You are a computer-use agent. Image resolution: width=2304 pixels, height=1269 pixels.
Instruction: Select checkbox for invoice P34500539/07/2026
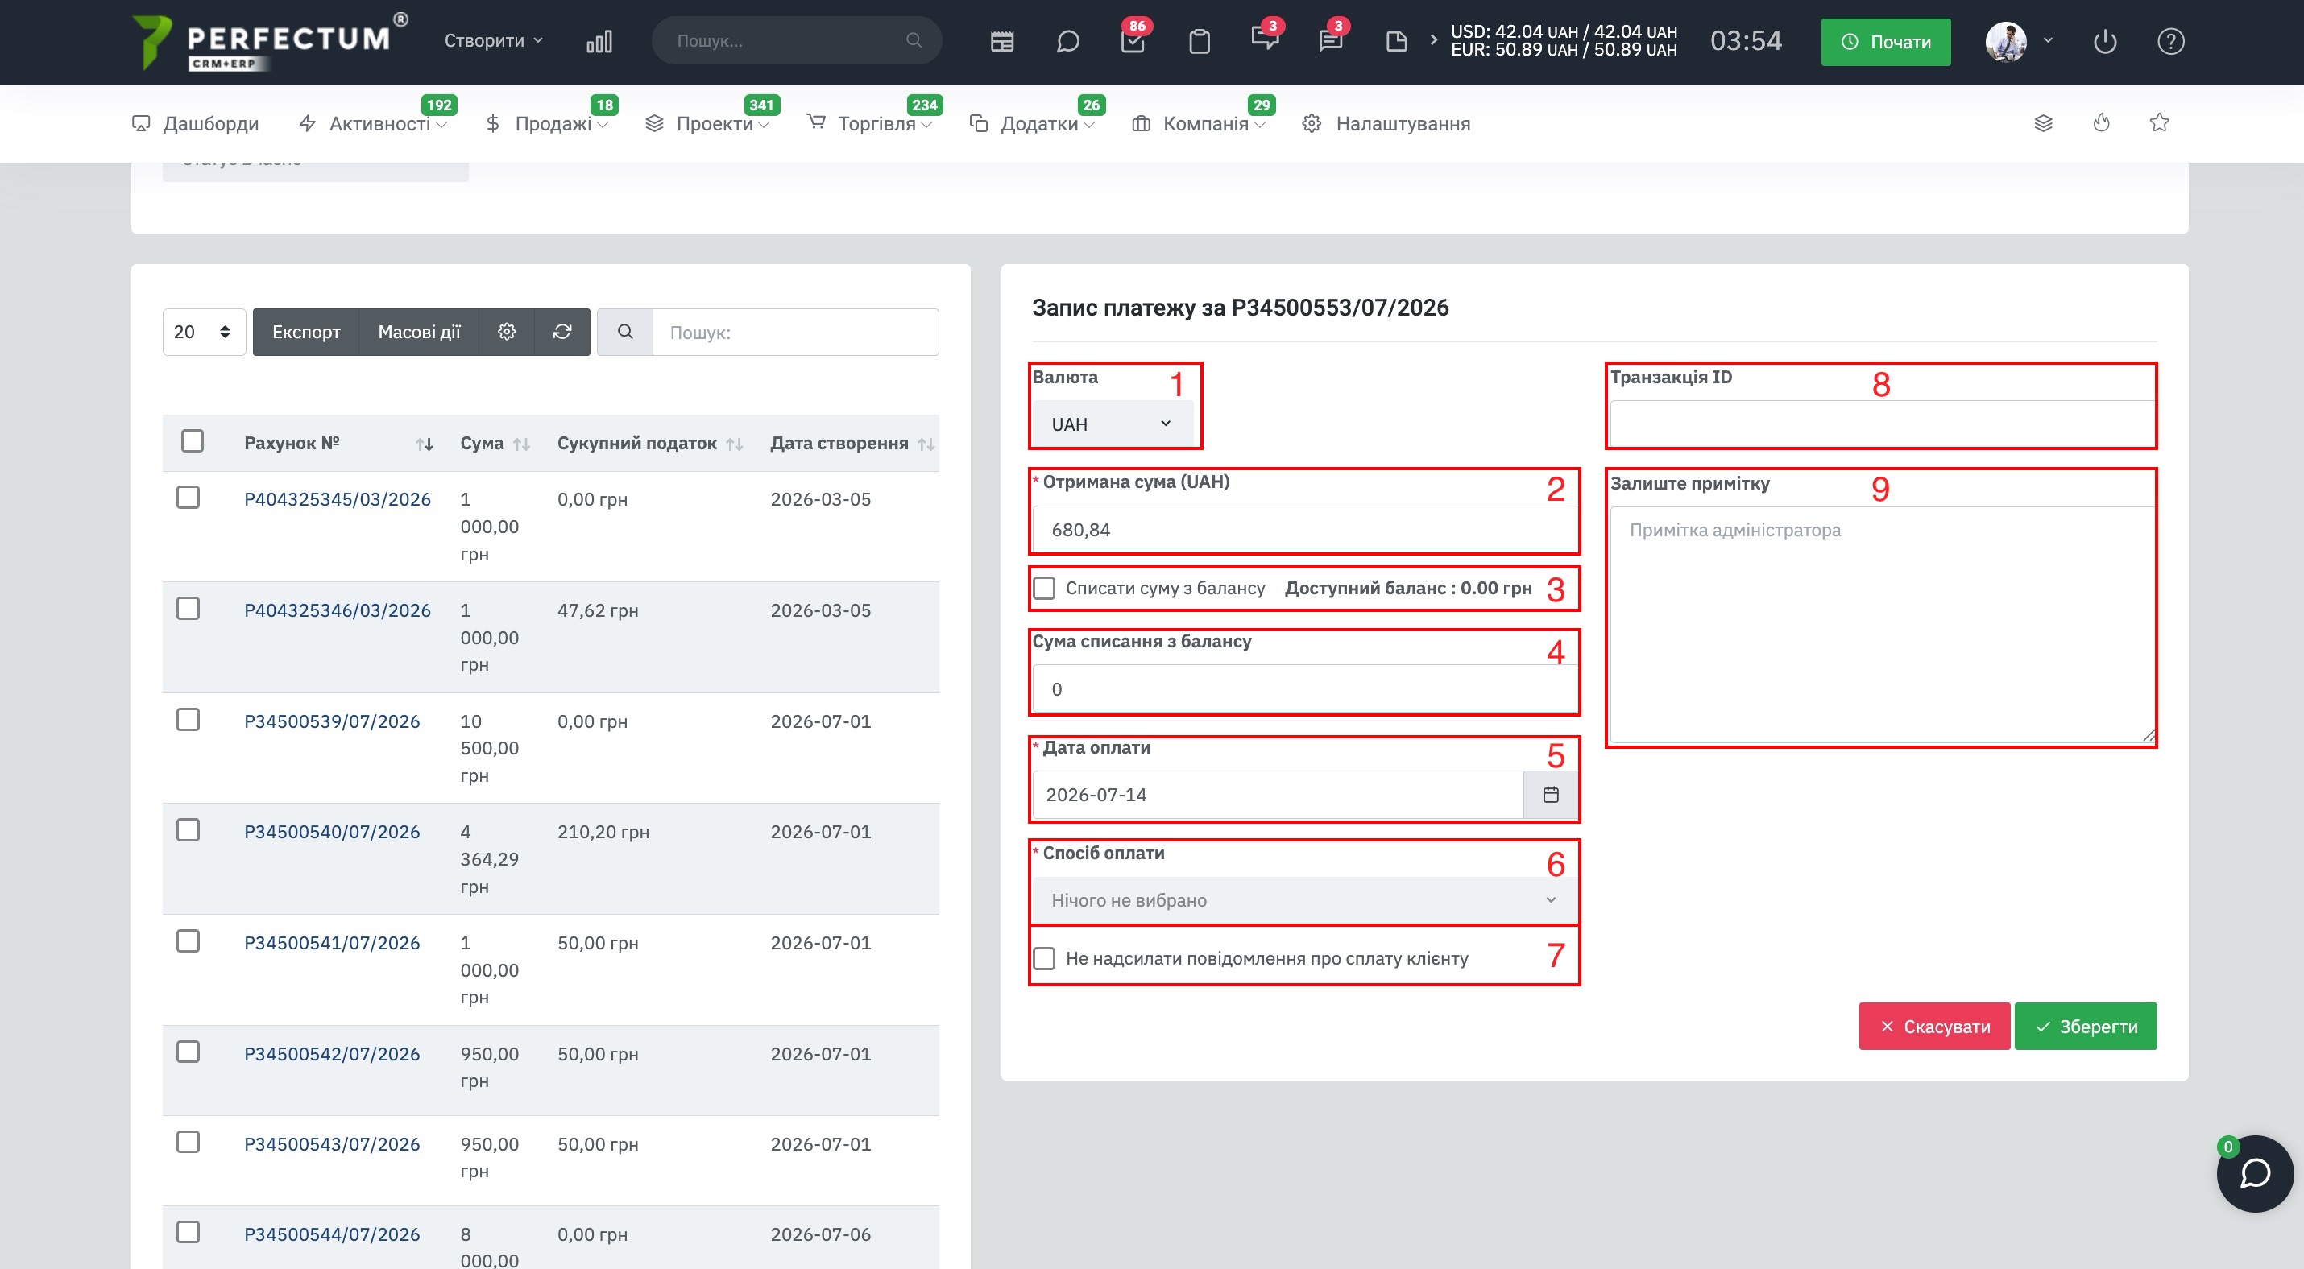point(188,719)
